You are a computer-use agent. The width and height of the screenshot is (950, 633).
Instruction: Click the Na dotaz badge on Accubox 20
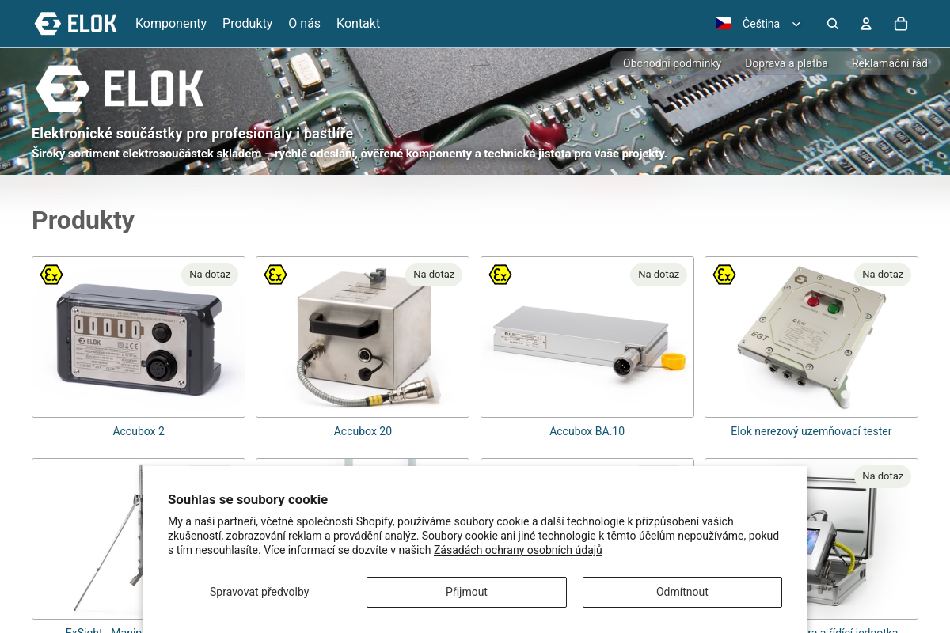click(x=434, y=275)
